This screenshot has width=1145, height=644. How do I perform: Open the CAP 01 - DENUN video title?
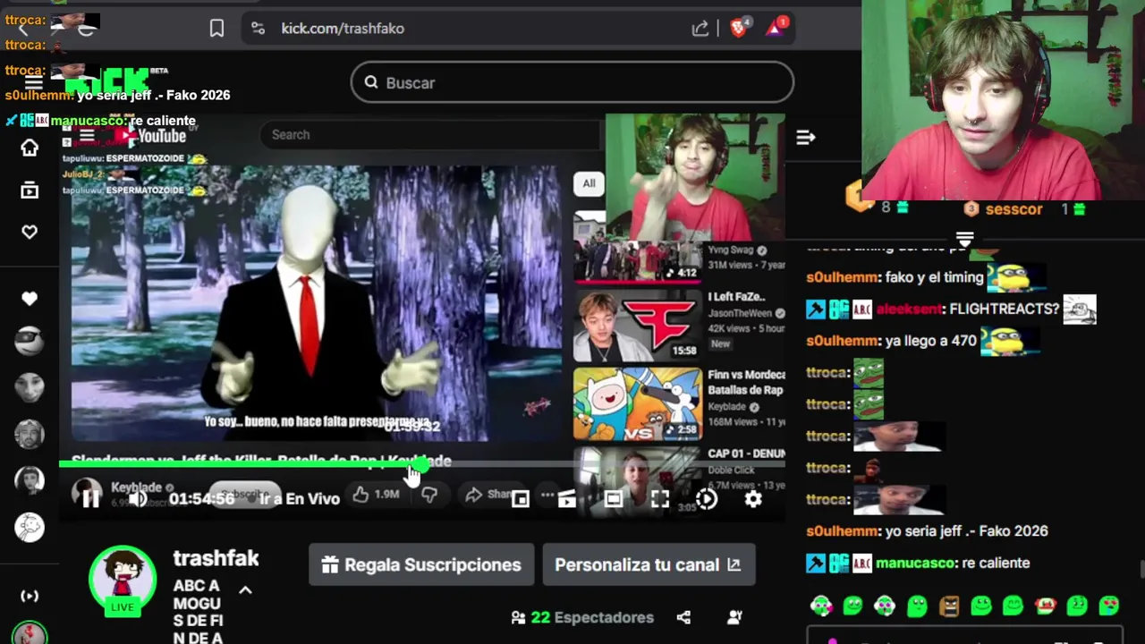coord(746,453)
